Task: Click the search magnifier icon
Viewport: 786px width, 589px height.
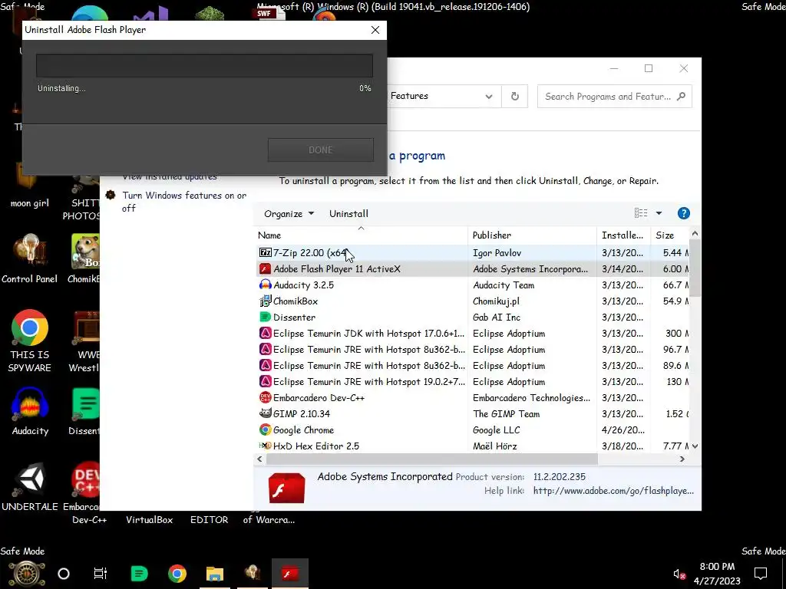Action: coord(681,96)
